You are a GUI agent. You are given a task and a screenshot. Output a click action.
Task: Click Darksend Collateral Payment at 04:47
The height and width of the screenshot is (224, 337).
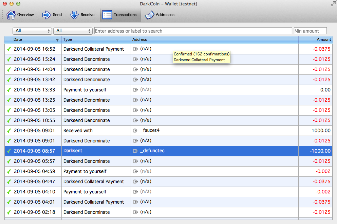tap(94, 182)
